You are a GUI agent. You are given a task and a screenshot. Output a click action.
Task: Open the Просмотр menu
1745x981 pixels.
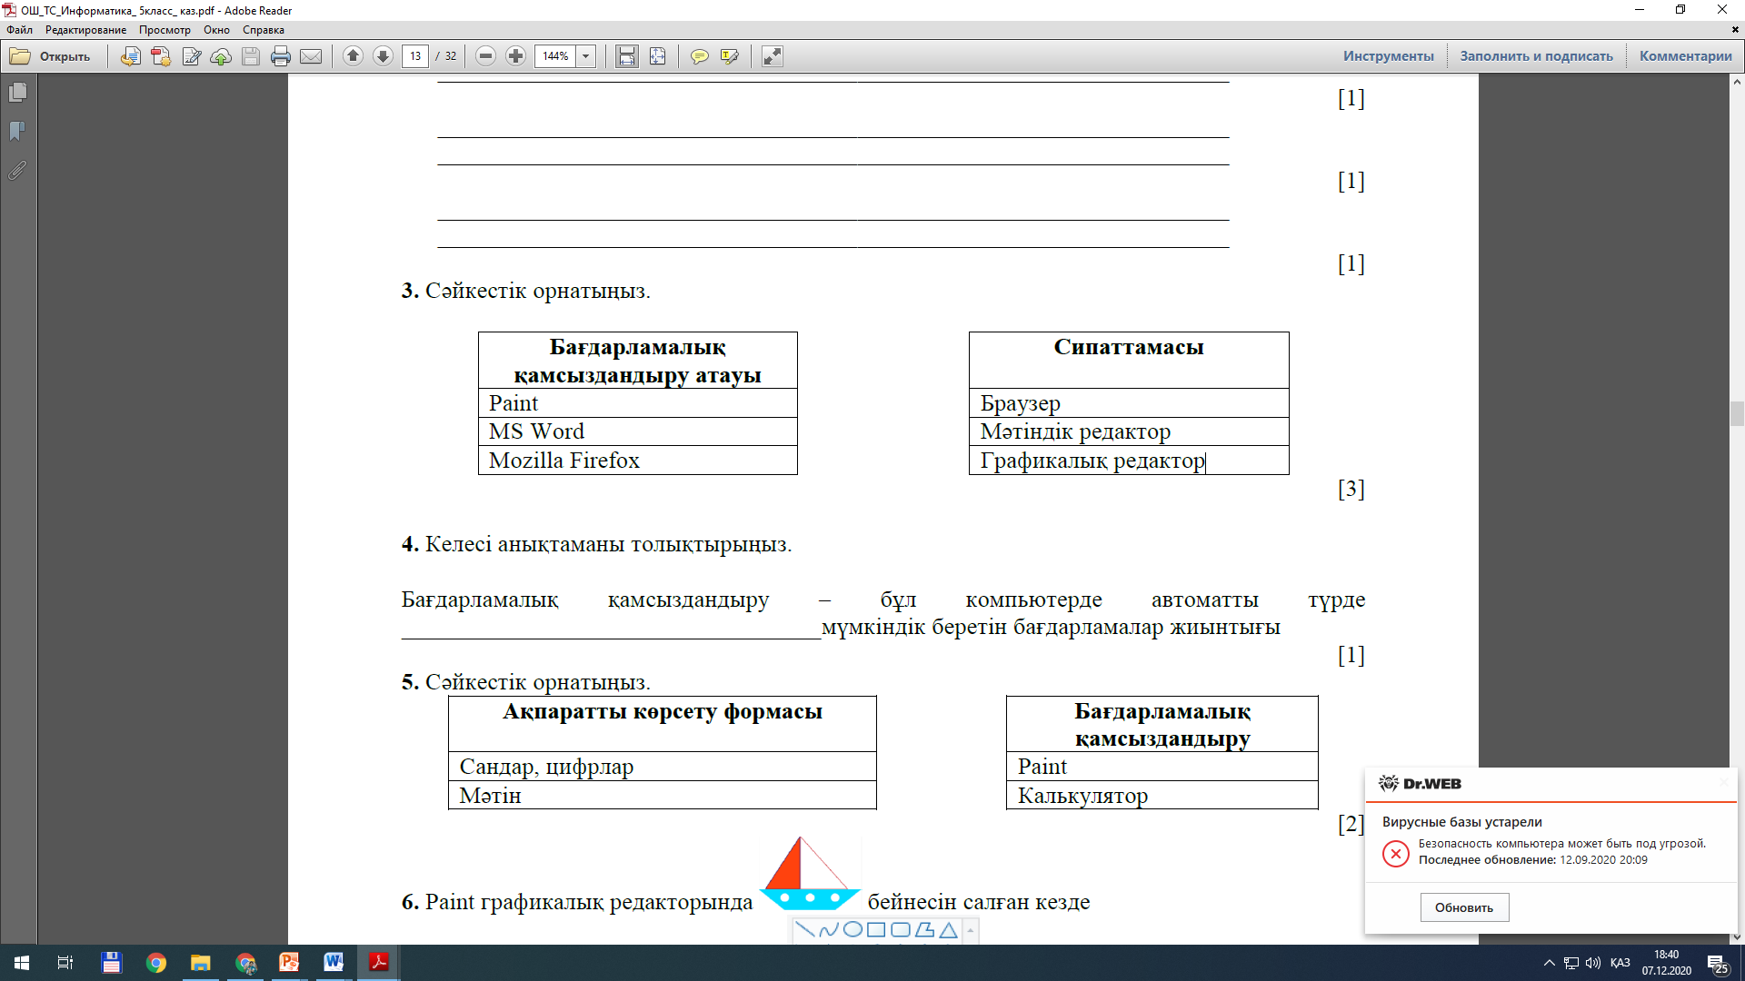pos(165,30)
